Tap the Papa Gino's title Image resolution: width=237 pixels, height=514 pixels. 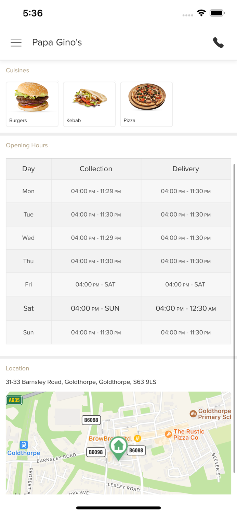57,42
